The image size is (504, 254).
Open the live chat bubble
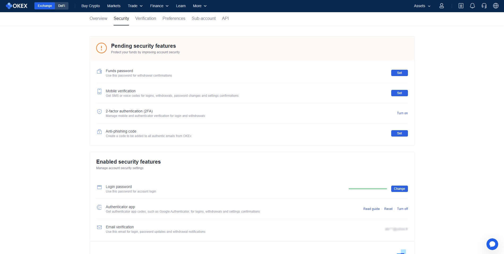point(492,244)
